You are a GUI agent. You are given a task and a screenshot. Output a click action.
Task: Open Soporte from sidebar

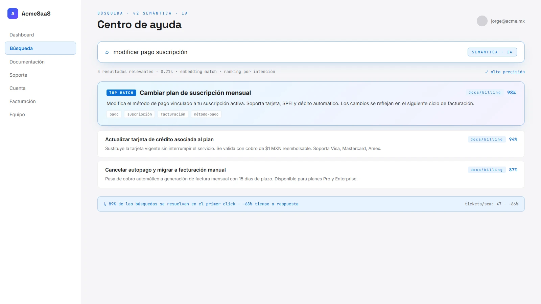40,75
